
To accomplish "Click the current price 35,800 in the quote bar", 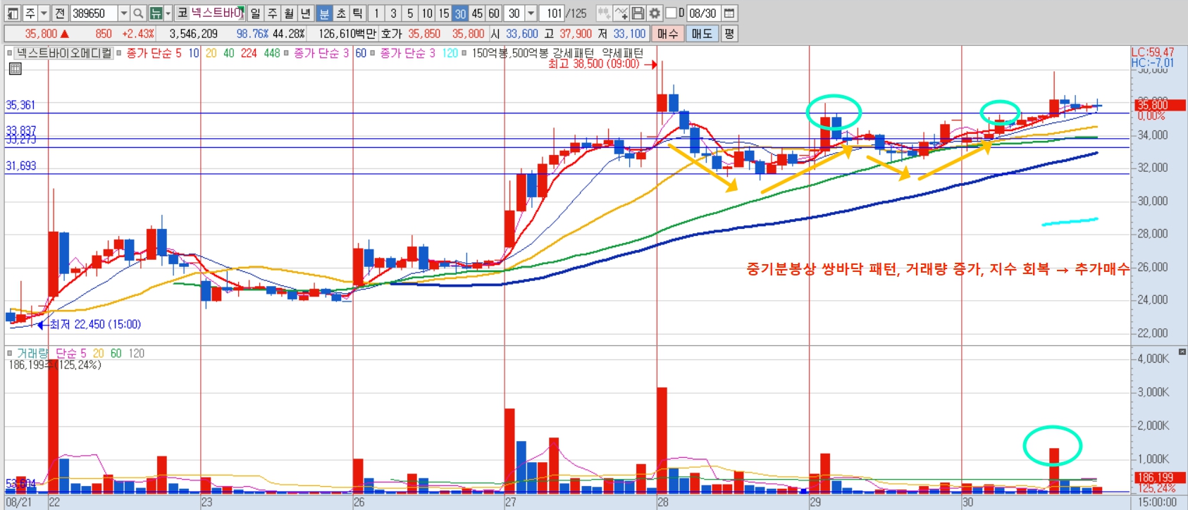I will (x=41, y=33).
